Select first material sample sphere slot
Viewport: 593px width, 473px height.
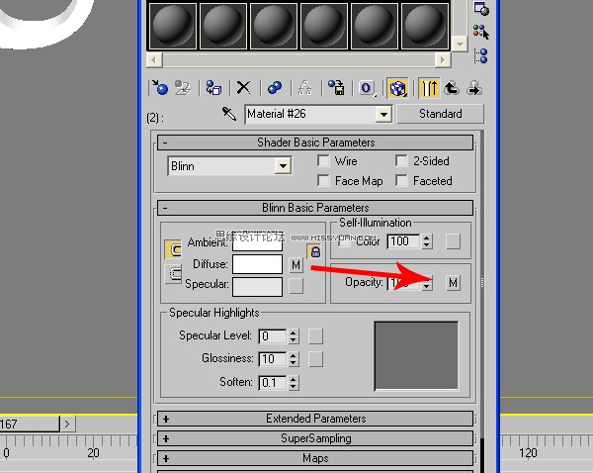[x=173, y=26]
